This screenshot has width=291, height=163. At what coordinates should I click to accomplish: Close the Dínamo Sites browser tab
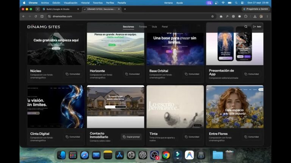[x=119, y=9]
